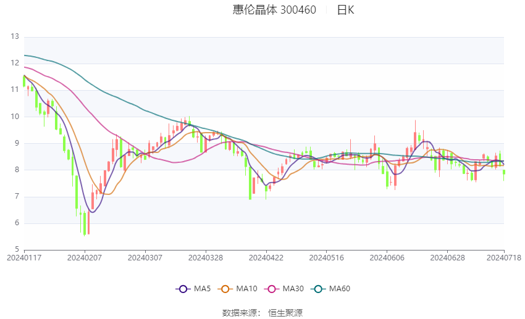Click the y-axis value 9

pyautogui.click(x=17, y=143)
